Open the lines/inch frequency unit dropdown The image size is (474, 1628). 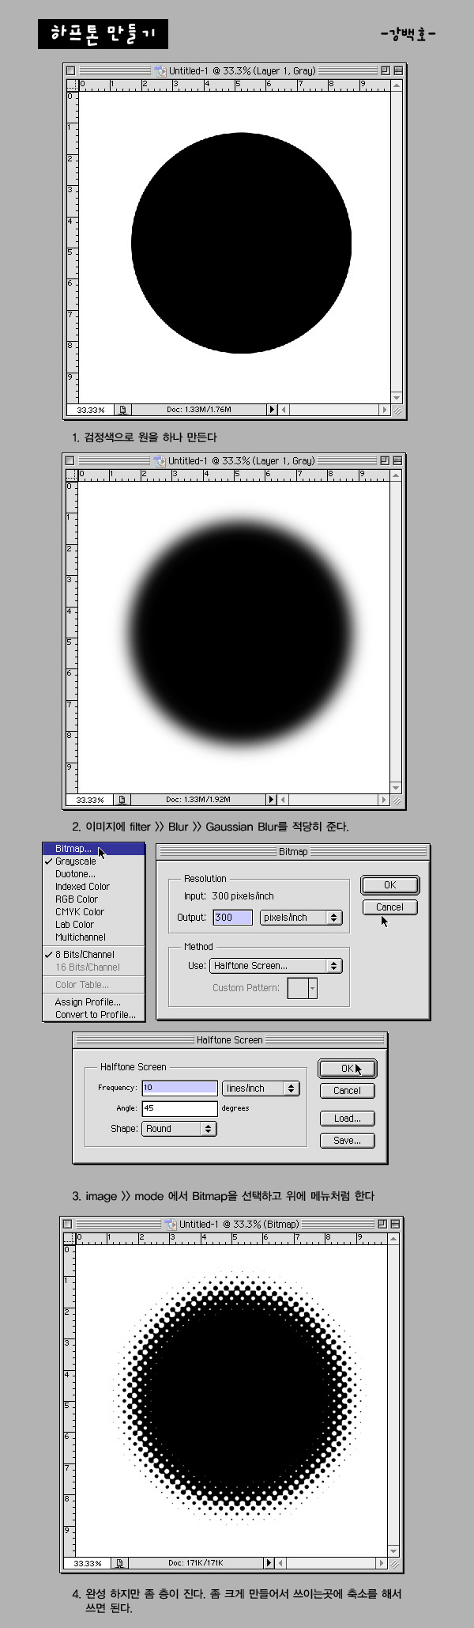coord(261,1088)
